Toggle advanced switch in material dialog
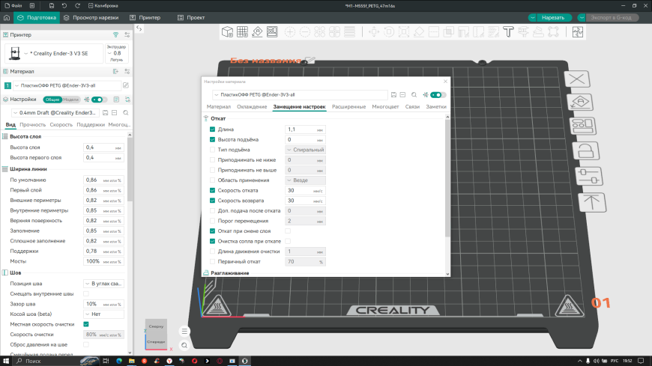This screenshot has width=652, height=366. click(x=437, y=95)
